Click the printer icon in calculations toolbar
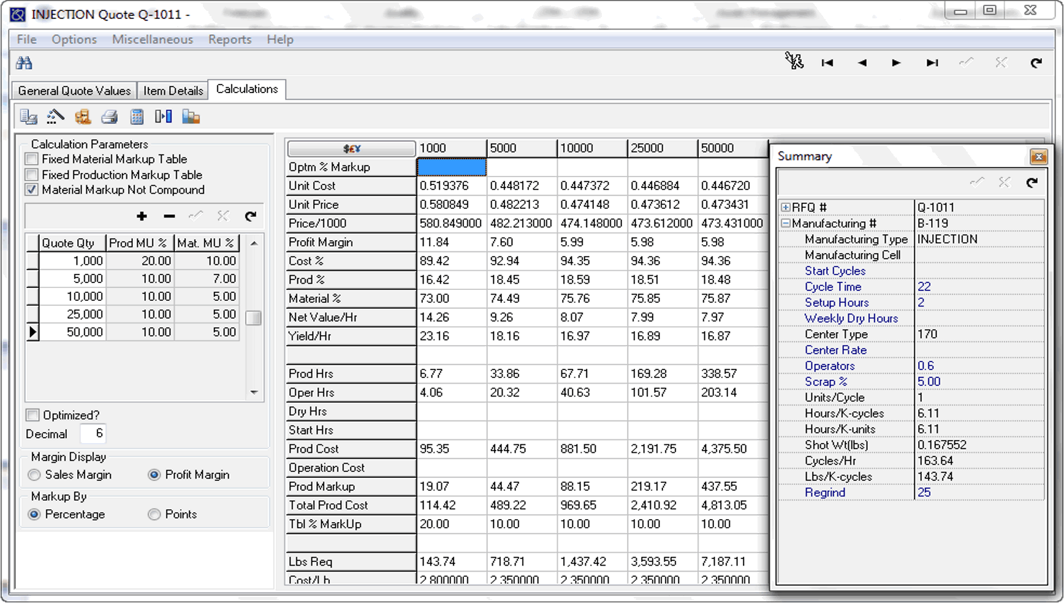Viewport: 1064px width, 603px height. click(x=110, y=116)
